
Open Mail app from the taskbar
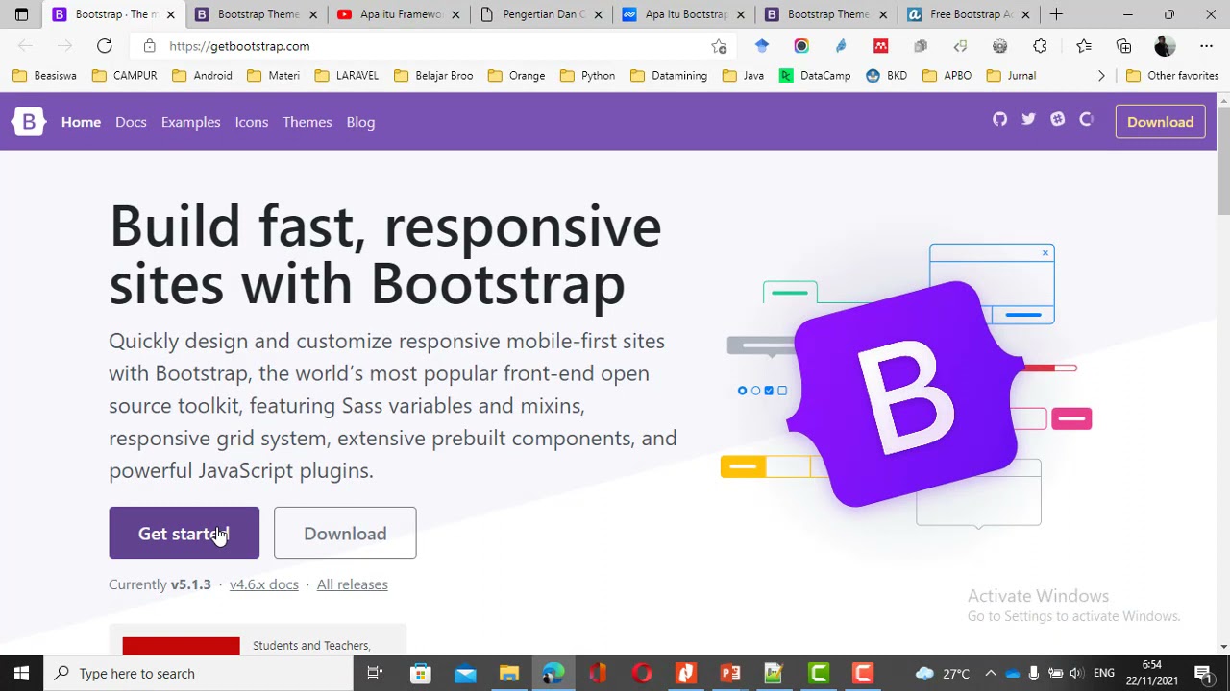click(x=465, y=673)
